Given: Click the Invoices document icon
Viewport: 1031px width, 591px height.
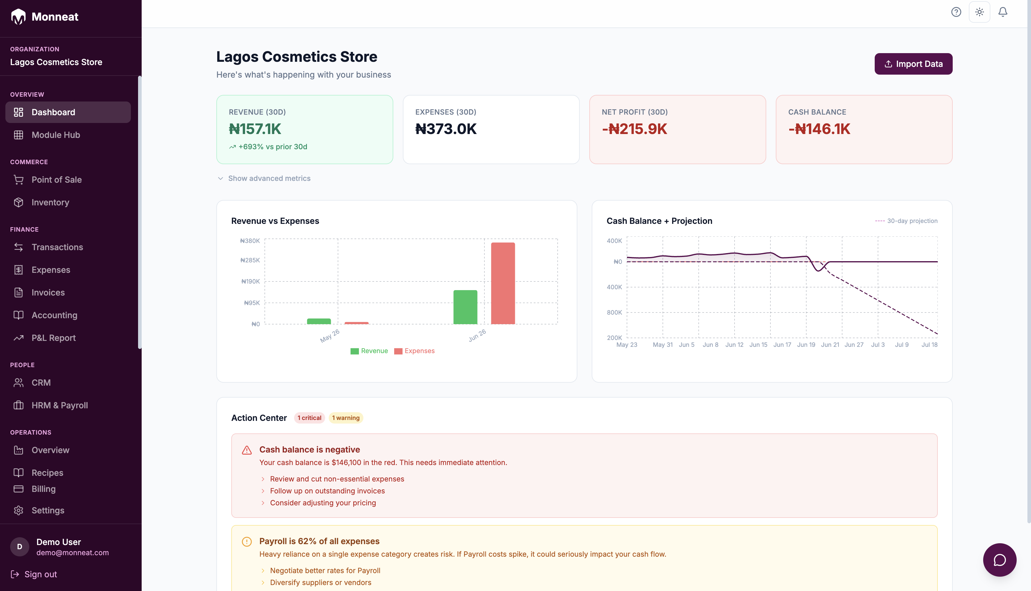Looking at the screenshot, I should pyautogui.click(x=19, y=292).
